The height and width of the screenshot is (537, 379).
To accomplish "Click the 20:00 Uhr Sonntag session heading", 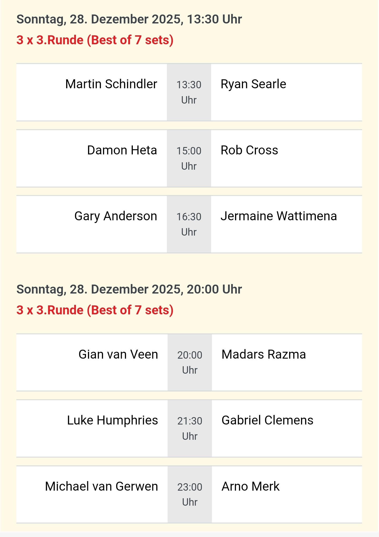I will coord(129,290).
